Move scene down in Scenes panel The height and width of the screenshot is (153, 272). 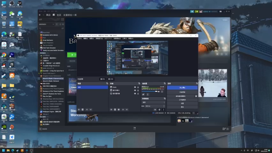[90, 109]
